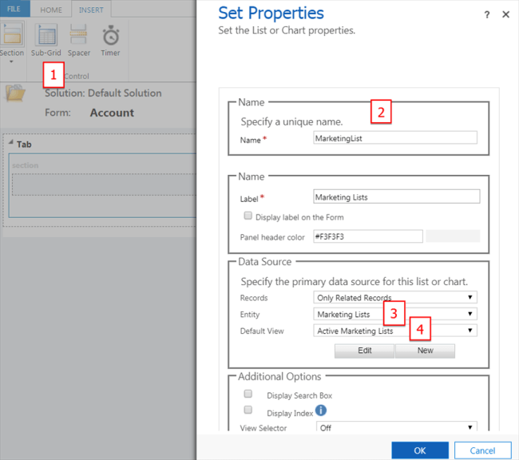Enable Display label on the Form
519x460 pixels.
pyautogui.click(x=248, y=216)
